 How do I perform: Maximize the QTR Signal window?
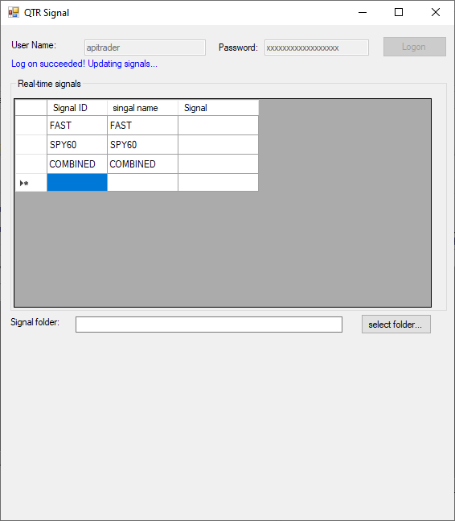399,13
